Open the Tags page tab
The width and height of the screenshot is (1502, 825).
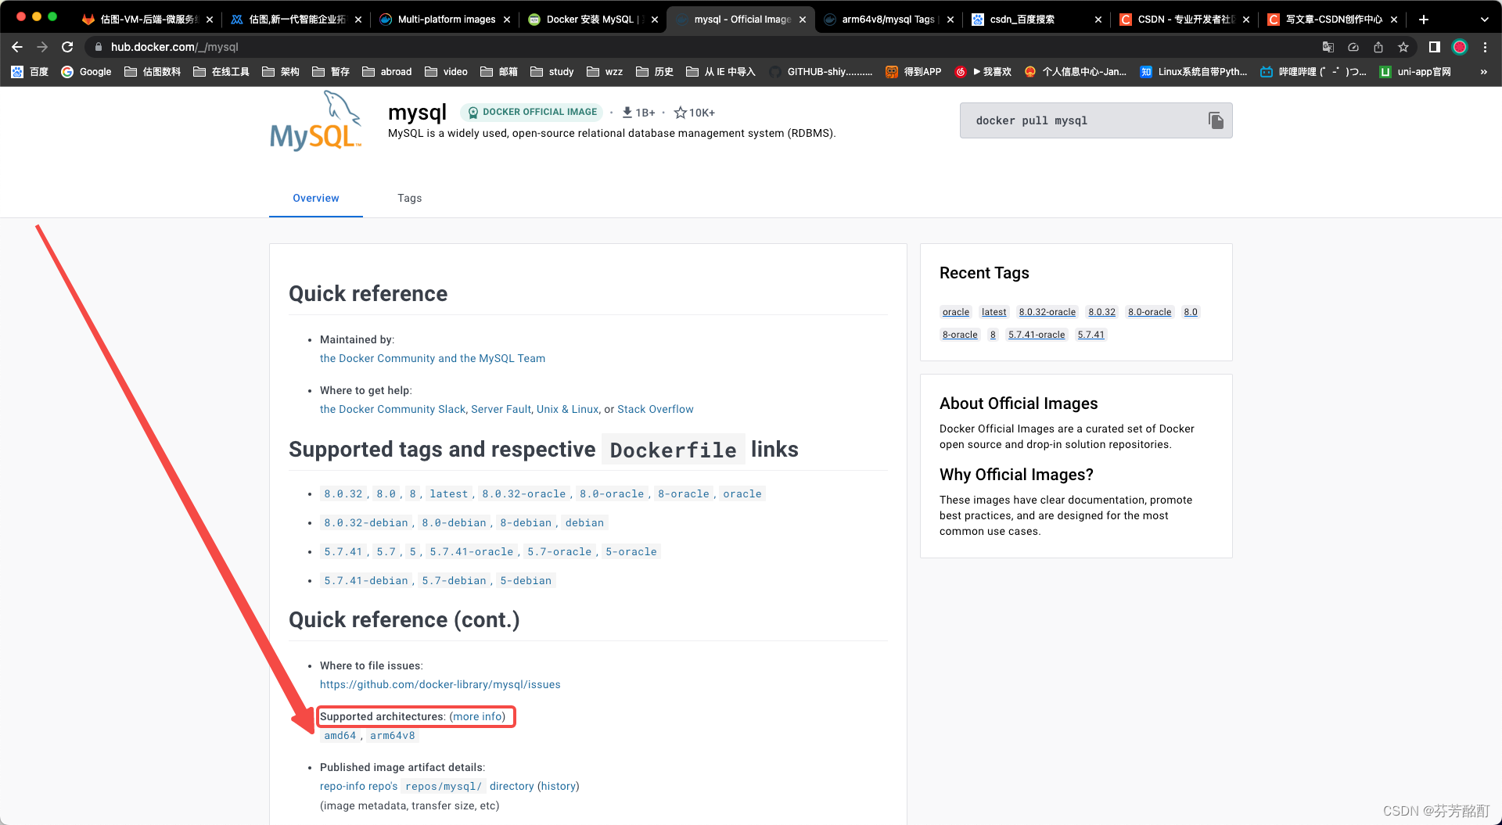pos(409,199)
